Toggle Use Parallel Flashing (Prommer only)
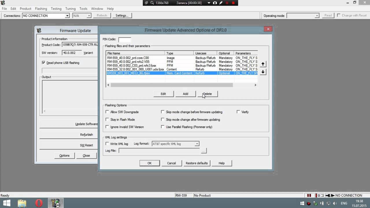370x208 pixels. 163,127
